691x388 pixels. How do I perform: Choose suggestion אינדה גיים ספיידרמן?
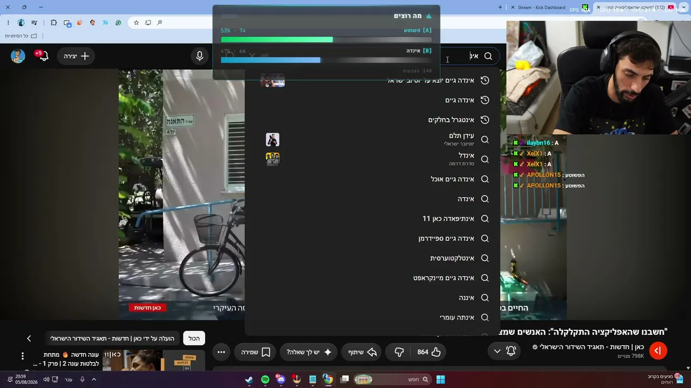(x=372, y=238)
